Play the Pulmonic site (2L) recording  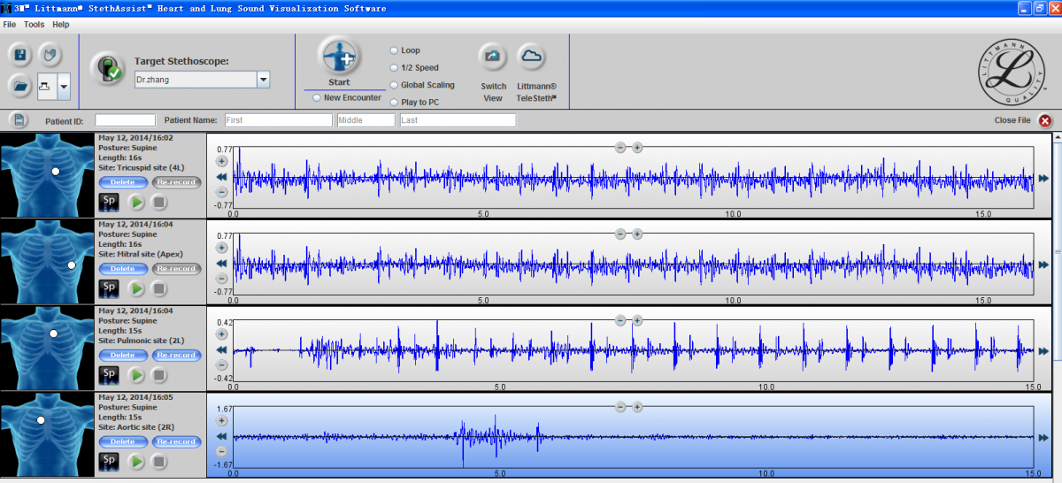tap(136, 374)
